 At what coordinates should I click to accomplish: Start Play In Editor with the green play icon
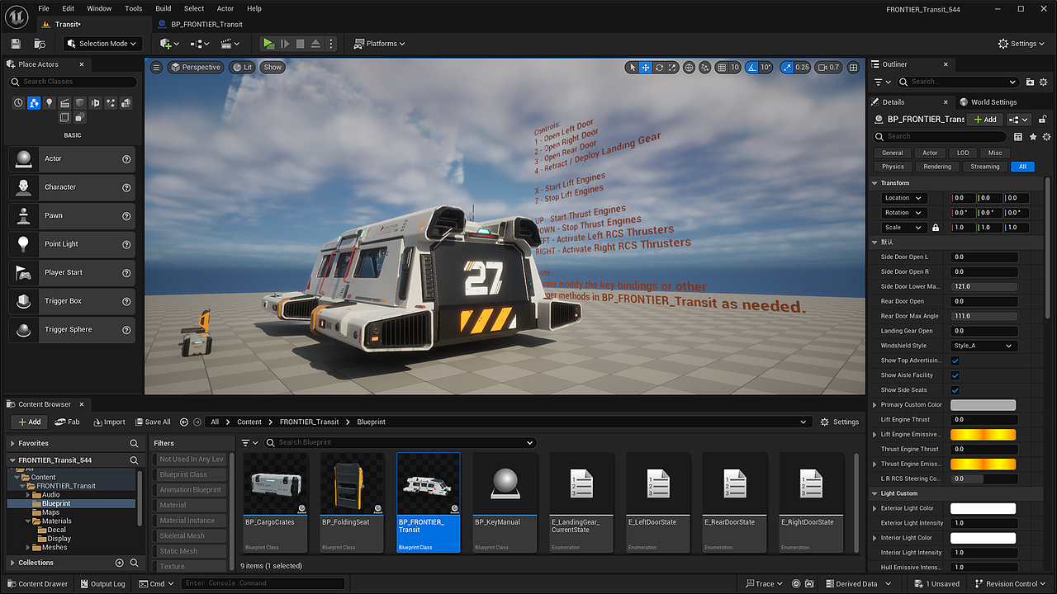pos(268,44)
